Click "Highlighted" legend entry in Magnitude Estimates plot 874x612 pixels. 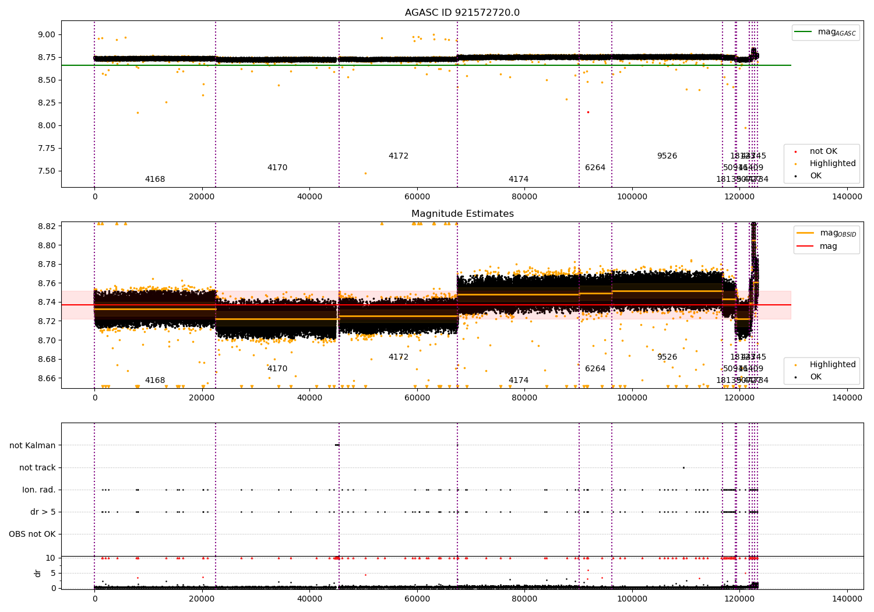coord(833,365)
